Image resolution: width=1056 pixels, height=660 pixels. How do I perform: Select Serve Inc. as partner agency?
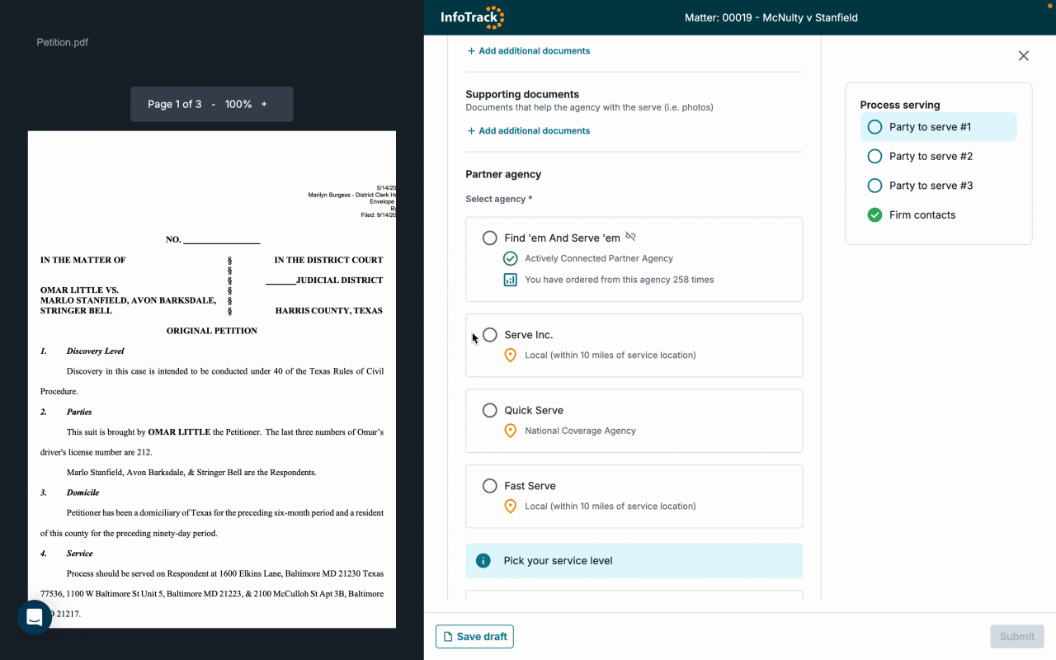click(490, 335)
